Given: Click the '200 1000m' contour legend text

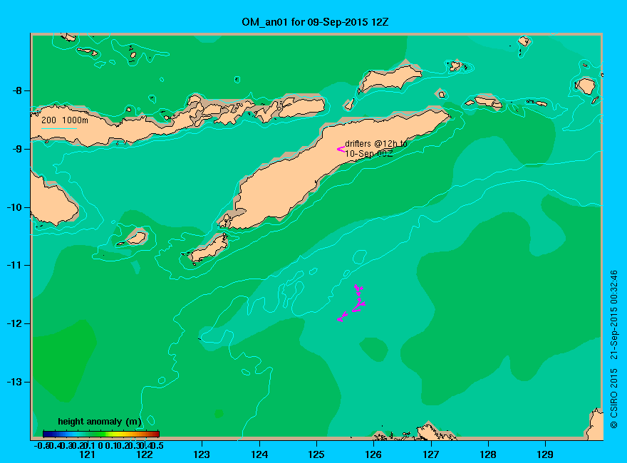Looking at the screenshot, I should tap(65, 120).
